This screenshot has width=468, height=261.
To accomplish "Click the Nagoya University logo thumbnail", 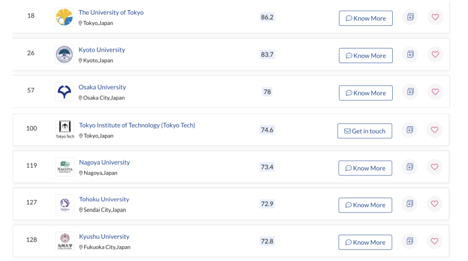I will click(65, 167).
